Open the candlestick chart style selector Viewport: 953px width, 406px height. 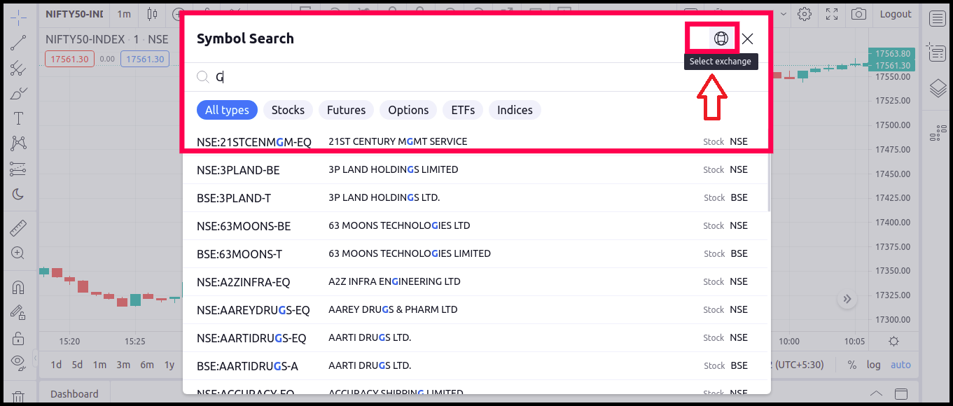[153, 14]
